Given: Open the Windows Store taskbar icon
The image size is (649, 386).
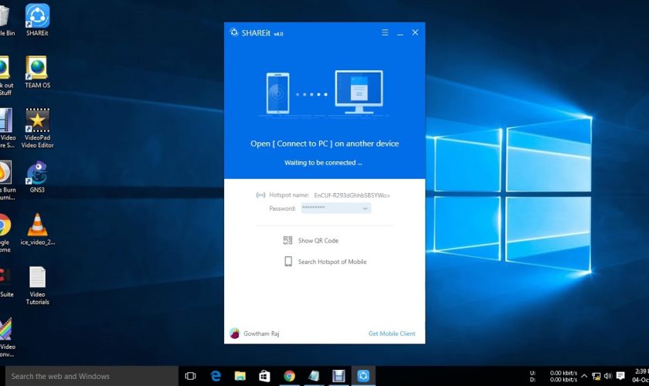Looking at the screenshot, I should pos(264,376).
